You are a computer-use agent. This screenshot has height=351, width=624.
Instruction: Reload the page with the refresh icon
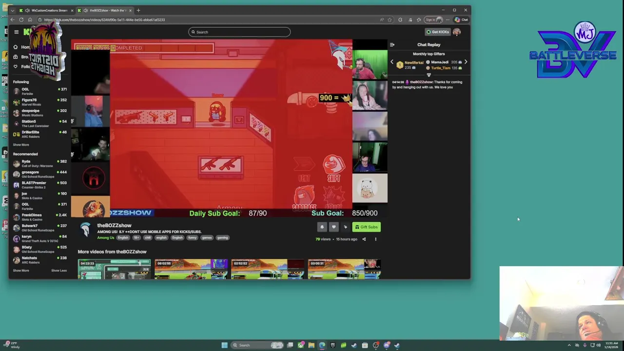pos(21,20)
